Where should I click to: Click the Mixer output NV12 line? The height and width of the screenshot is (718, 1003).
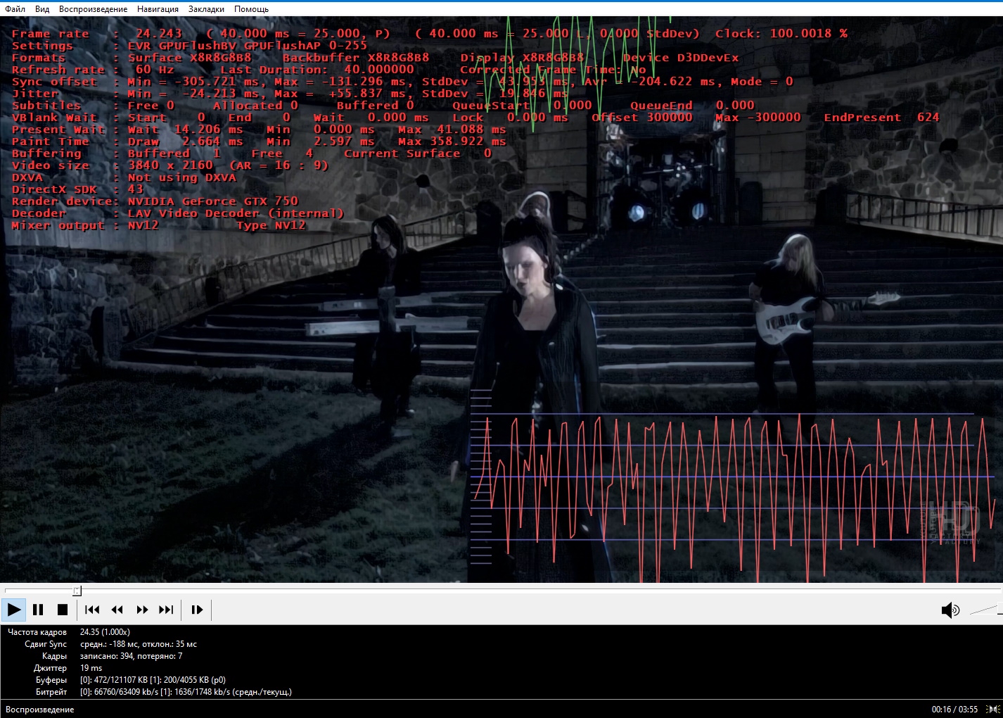click(159, 225)
